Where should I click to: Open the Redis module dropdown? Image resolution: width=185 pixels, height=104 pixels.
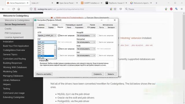coord(86,49)
